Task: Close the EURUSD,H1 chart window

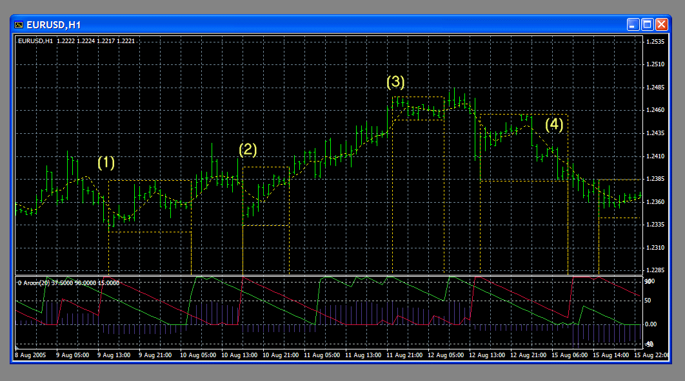Action: 661,24
